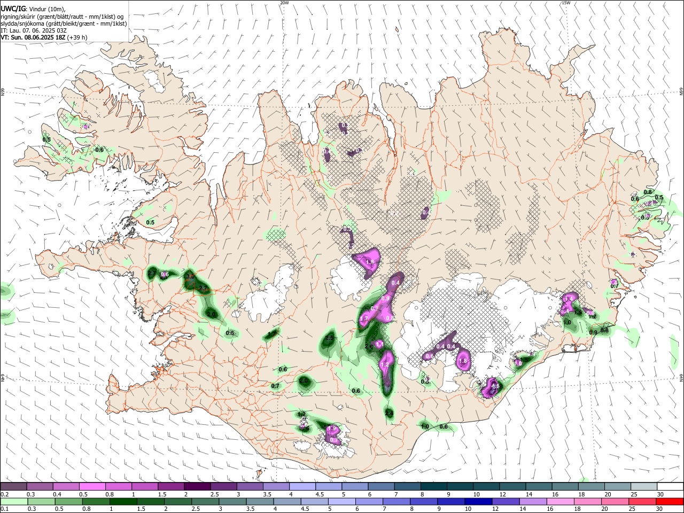
Task: Pick the white swatch ending the snow legend
Action: (x=670, y=487)
